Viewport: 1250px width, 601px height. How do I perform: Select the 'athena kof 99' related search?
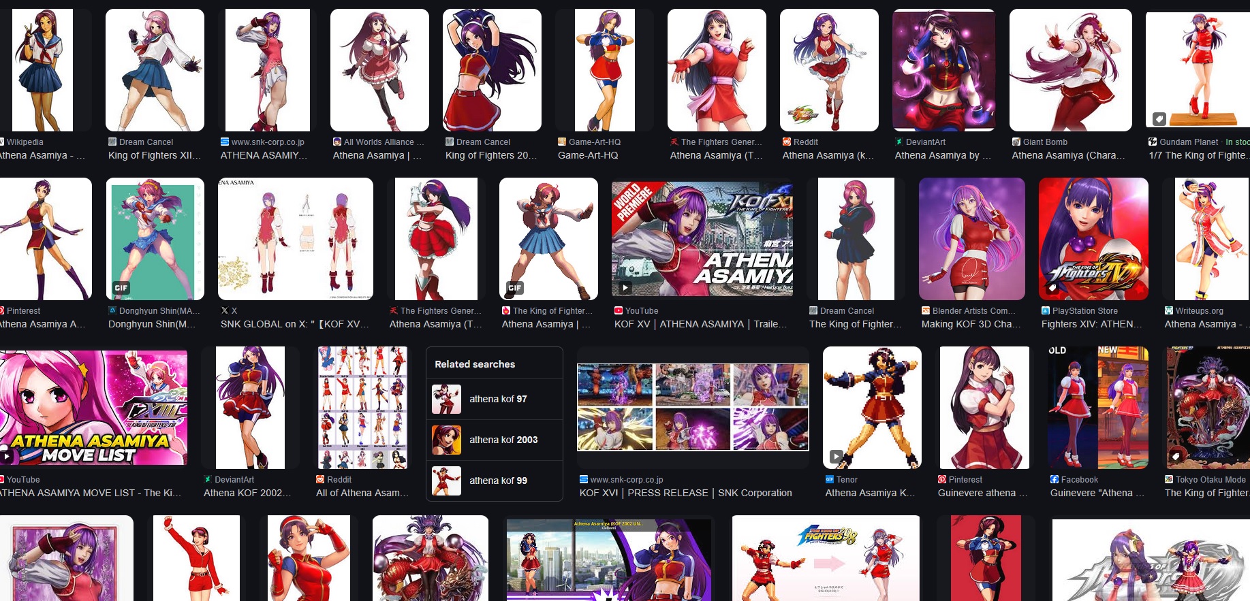pyautogui.click(x=495, y=481)
